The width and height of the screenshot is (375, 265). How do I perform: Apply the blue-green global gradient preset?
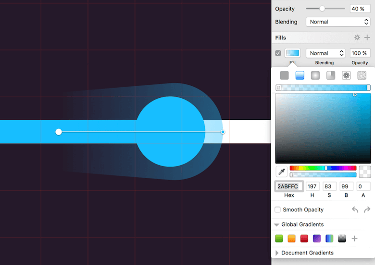(x=329, y=239)
